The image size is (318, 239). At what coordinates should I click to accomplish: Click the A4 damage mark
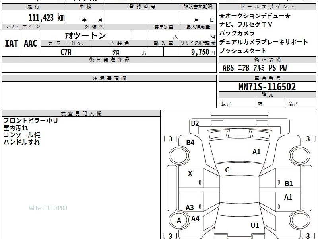(195, 219)
